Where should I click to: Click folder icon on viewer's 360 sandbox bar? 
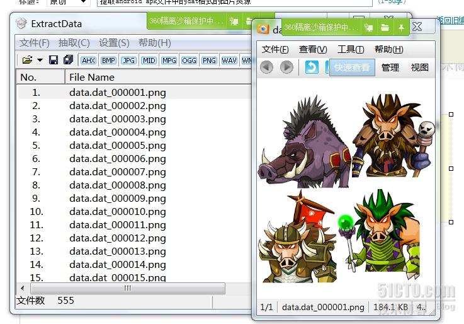tap(385, 28)
